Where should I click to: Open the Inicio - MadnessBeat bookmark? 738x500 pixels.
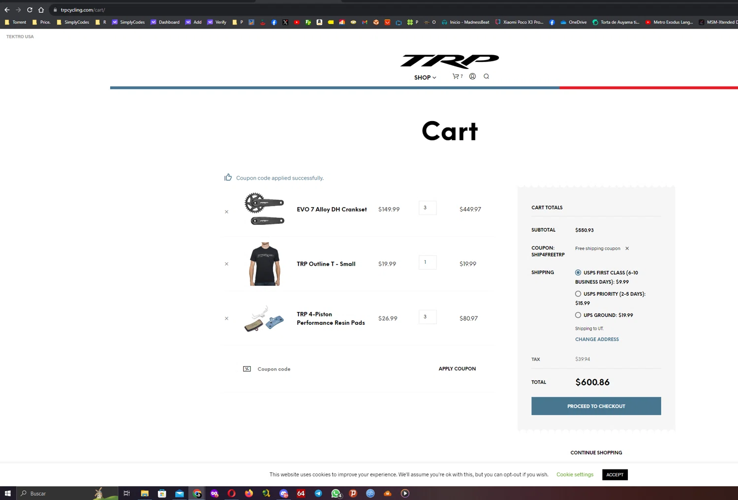pos(465,22)
